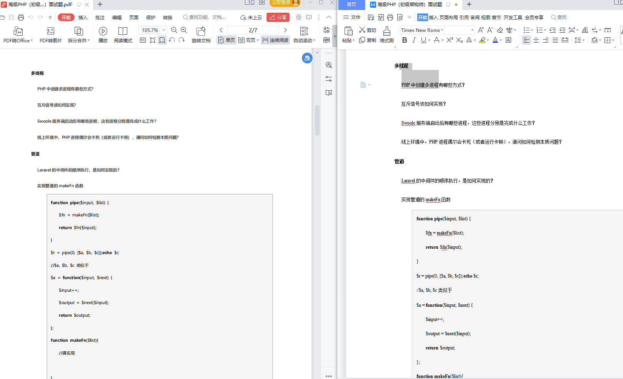The height and width of the screenshot is (379, 623).
Task: Rotate PDF page counterclockwise
Action: tap(172, 40)
